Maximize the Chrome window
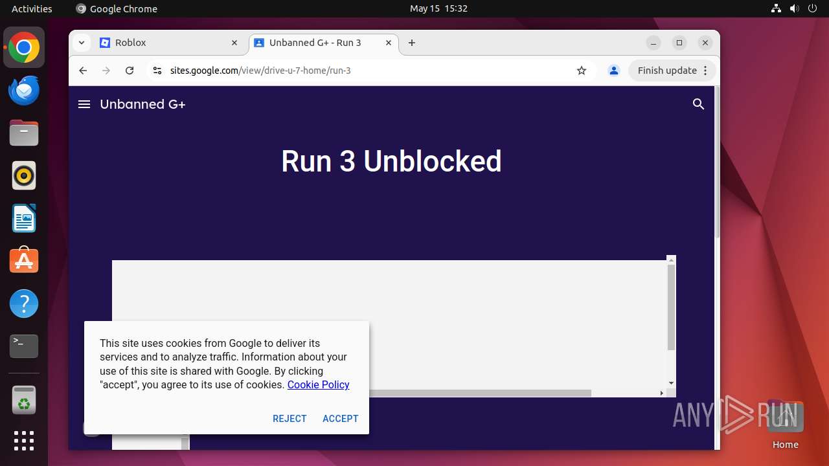The width and height of the screenshot is (829, 466). (x=679, y=43)
